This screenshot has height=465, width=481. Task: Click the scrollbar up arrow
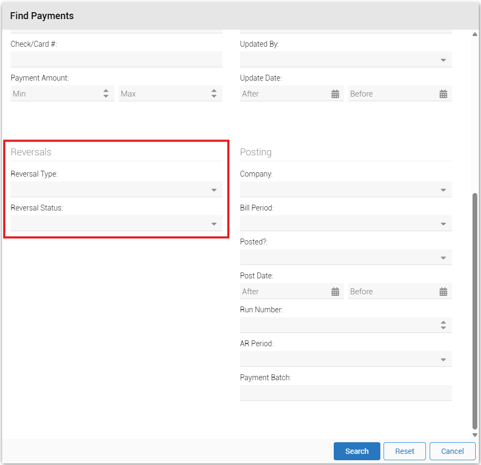[x=475, y=34]
